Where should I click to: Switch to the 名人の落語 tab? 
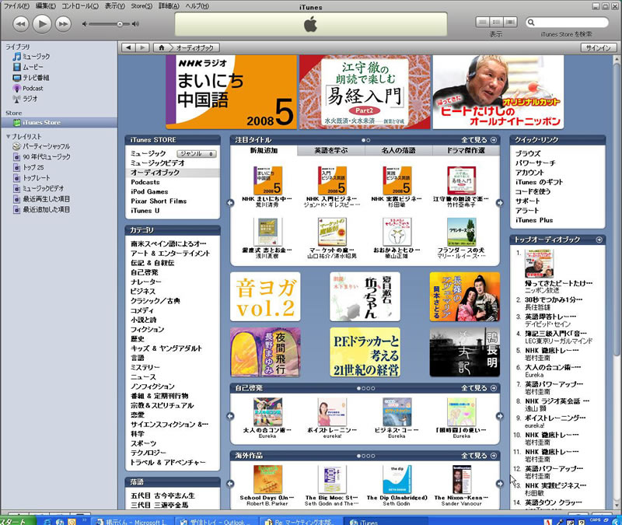point(398,150)
